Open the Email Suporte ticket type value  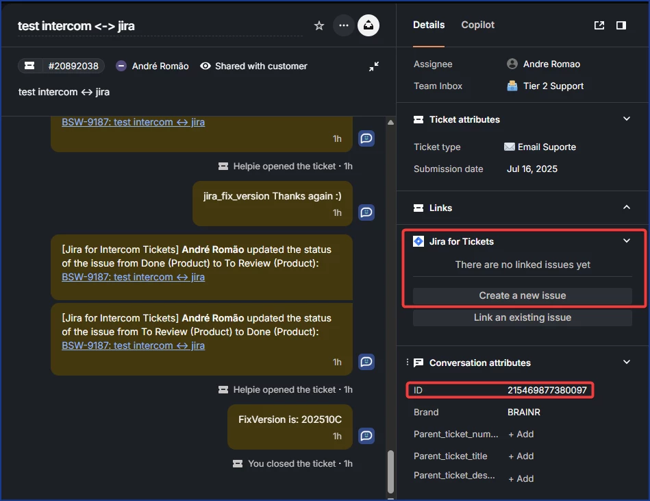coord(547,147)
